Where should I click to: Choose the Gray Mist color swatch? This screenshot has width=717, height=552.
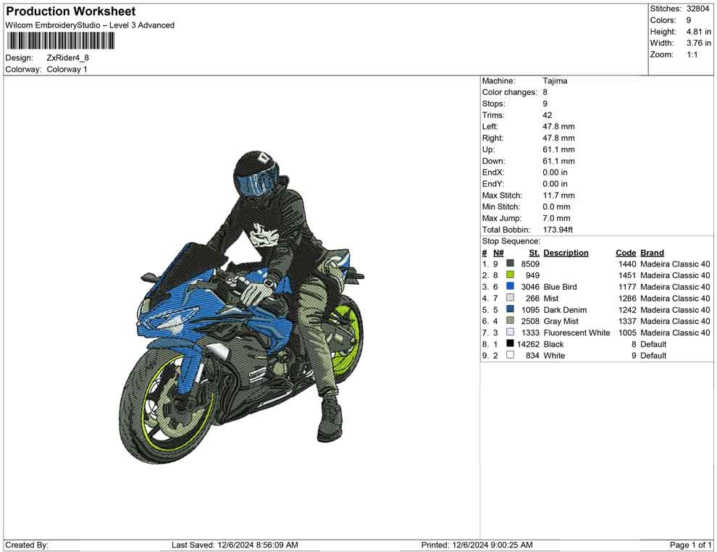[x=511, y=321]
